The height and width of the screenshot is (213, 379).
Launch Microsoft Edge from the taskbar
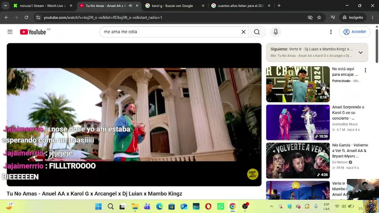coord(159,206)
